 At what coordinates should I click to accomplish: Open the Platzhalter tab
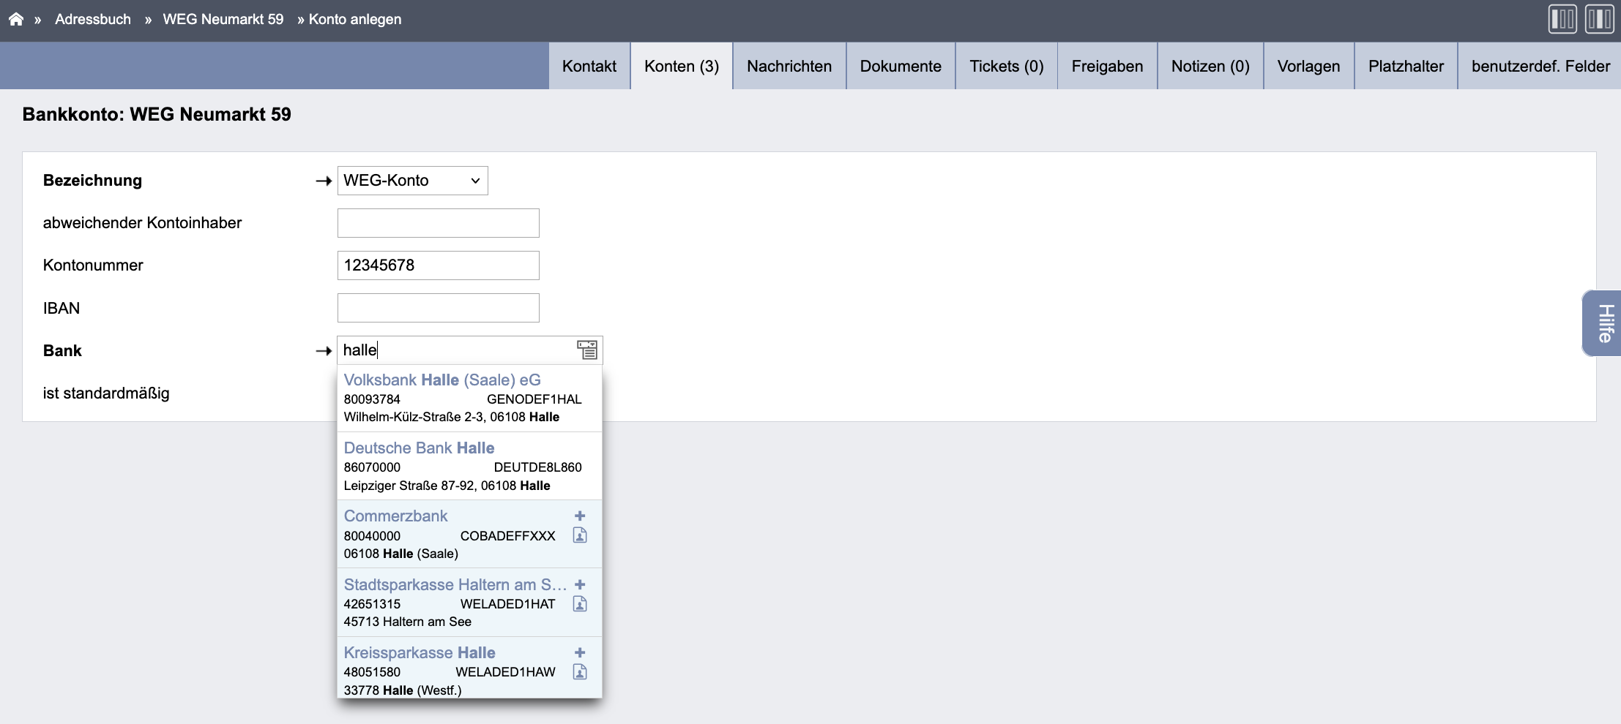pos(1406,66)
